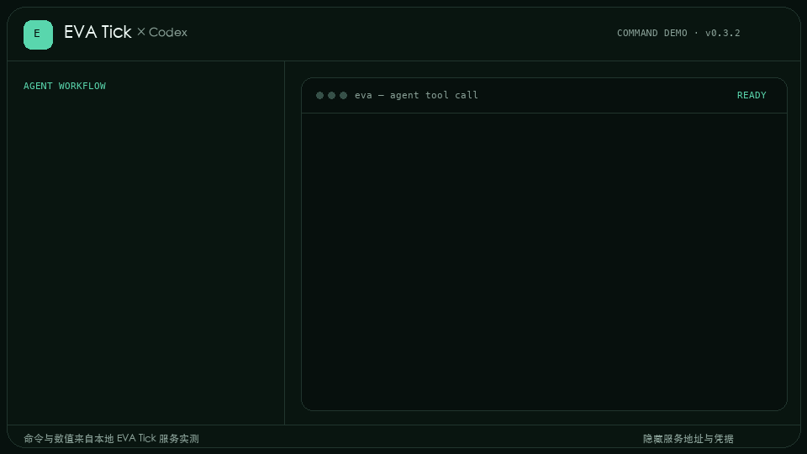
Task: Click the first terminal window dot
Action: (319, 95)
